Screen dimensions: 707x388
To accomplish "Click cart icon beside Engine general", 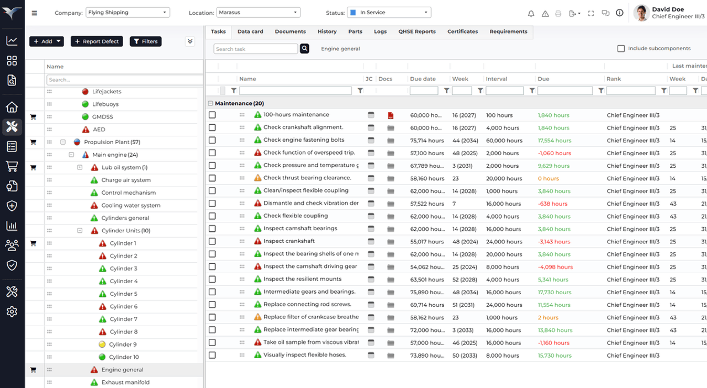I will tap(33, 370).
